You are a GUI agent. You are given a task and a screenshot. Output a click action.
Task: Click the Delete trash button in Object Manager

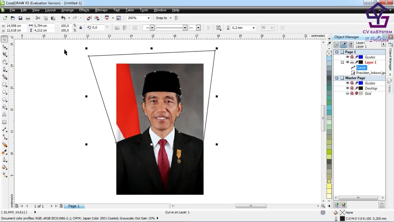pos(382,205)
